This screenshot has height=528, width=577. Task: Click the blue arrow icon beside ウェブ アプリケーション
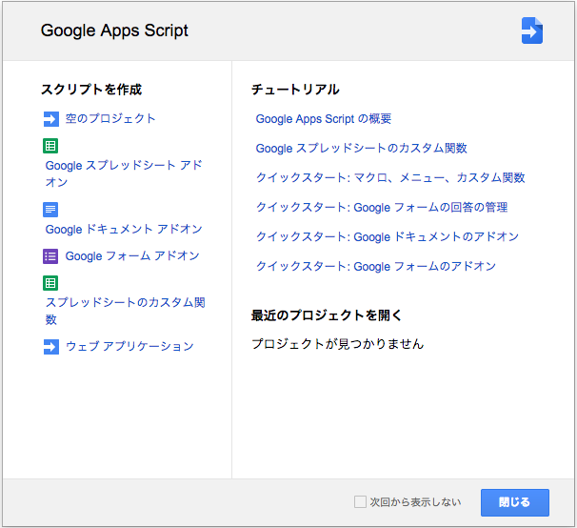[50, 347]
